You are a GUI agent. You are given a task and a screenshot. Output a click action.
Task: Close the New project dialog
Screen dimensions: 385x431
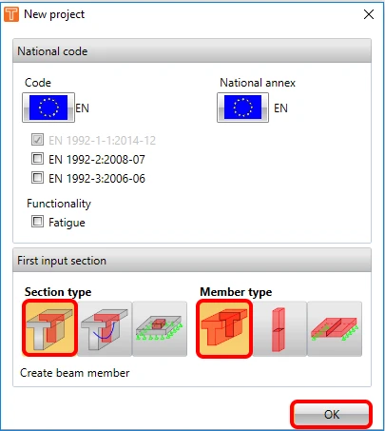click(x=369, y=14)
